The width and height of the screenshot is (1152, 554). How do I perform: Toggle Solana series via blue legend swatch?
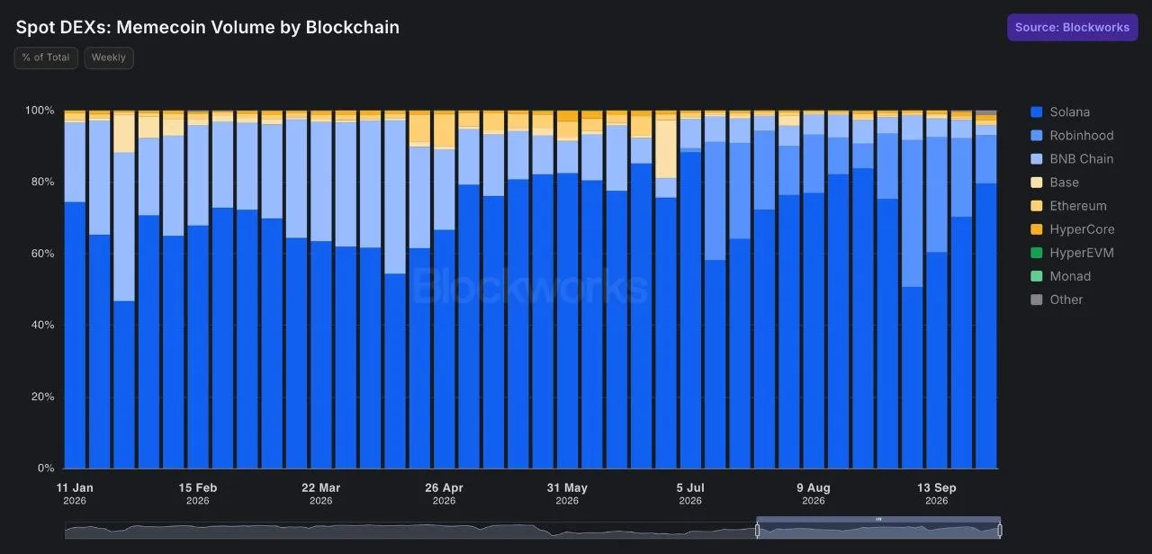point(1036,112)
